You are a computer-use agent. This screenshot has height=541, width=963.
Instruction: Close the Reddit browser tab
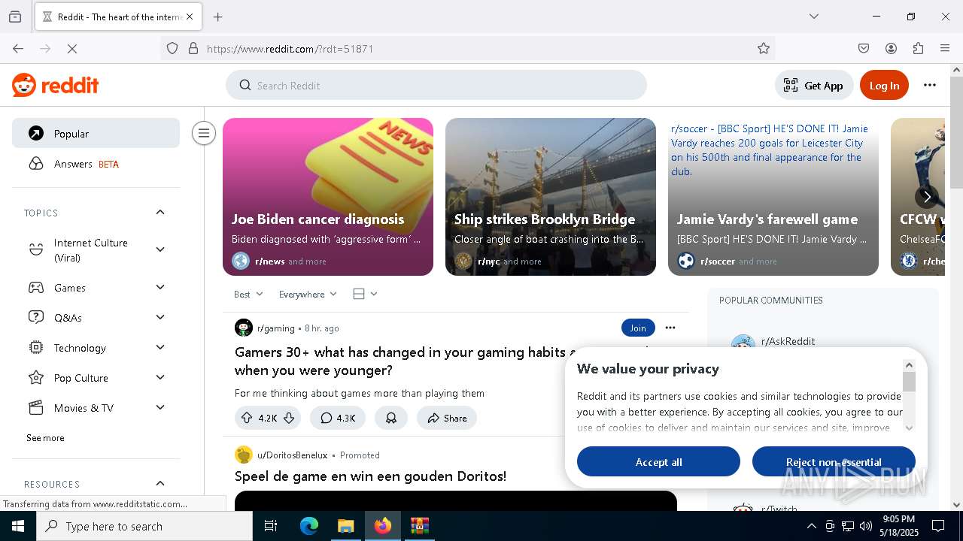tap(190, 17)
